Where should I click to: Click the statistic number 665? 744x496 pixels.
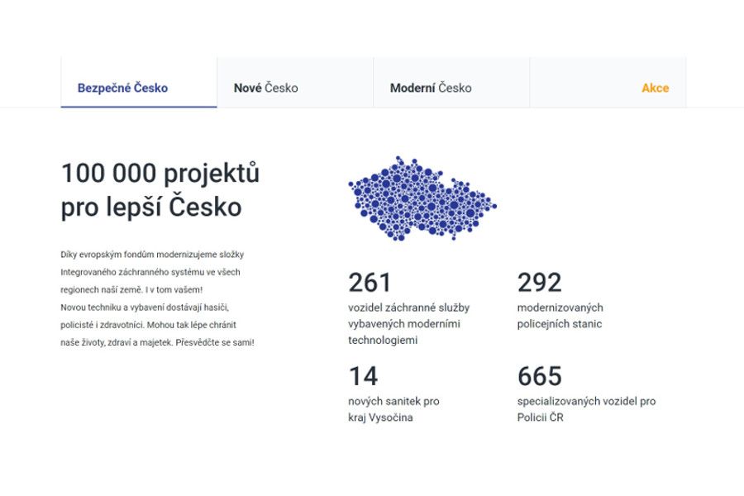tap(540, 376)
